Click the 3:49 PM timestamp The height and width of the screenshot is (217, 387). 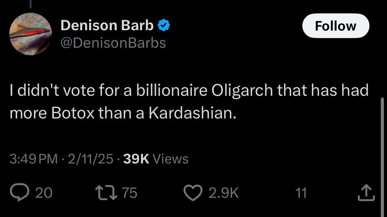point(34,159)
